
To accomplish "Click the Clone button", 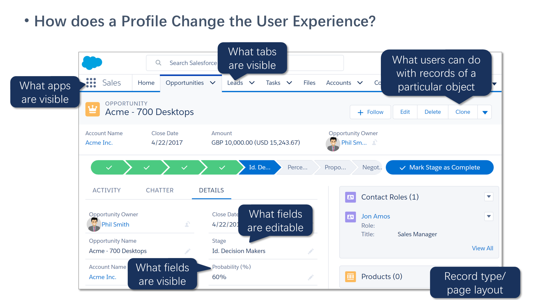I will (x=463, y=112).
